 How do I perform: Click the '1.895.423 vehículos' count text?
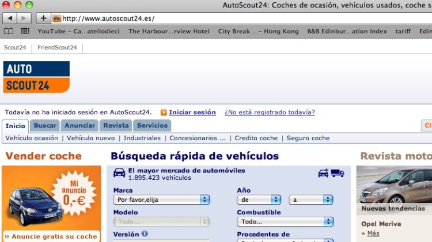pos(160,178)
